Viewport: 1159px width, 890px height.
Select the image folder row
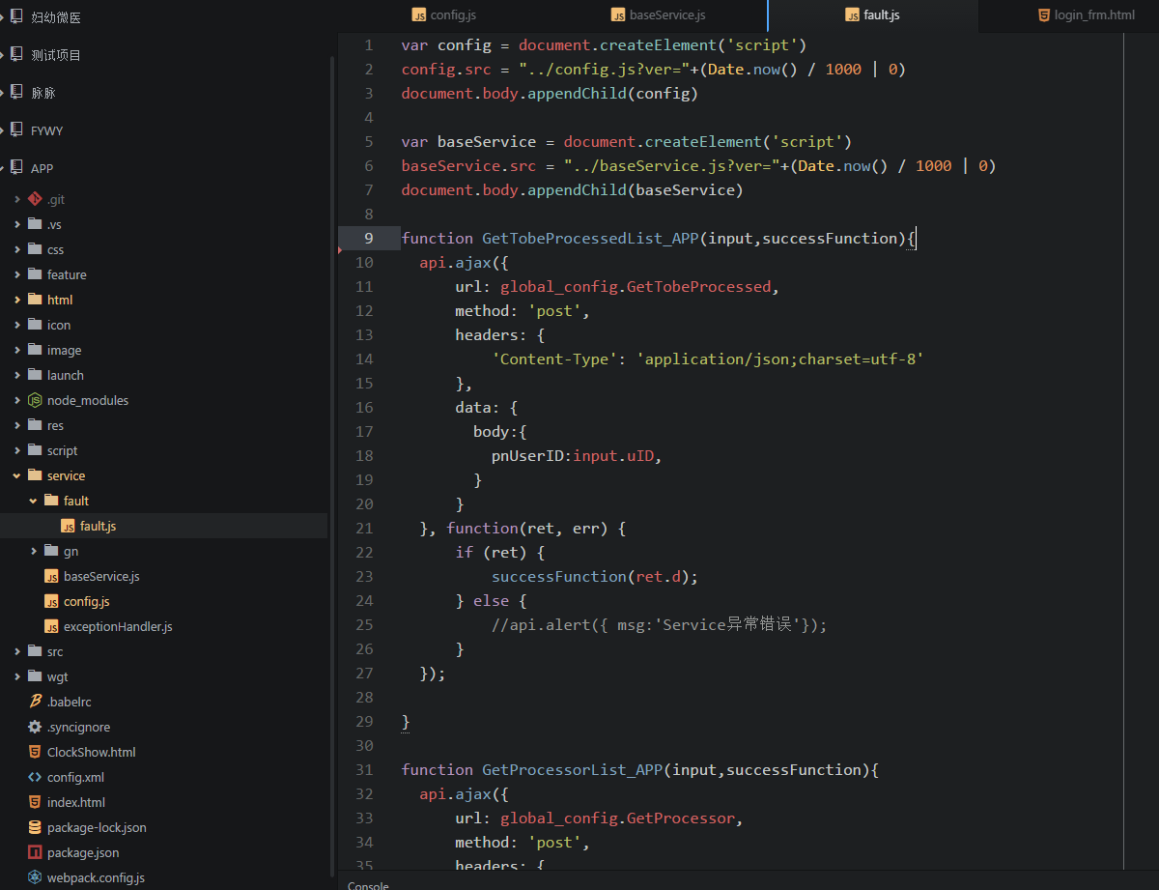pyautogui.click(x=164, y=350)
